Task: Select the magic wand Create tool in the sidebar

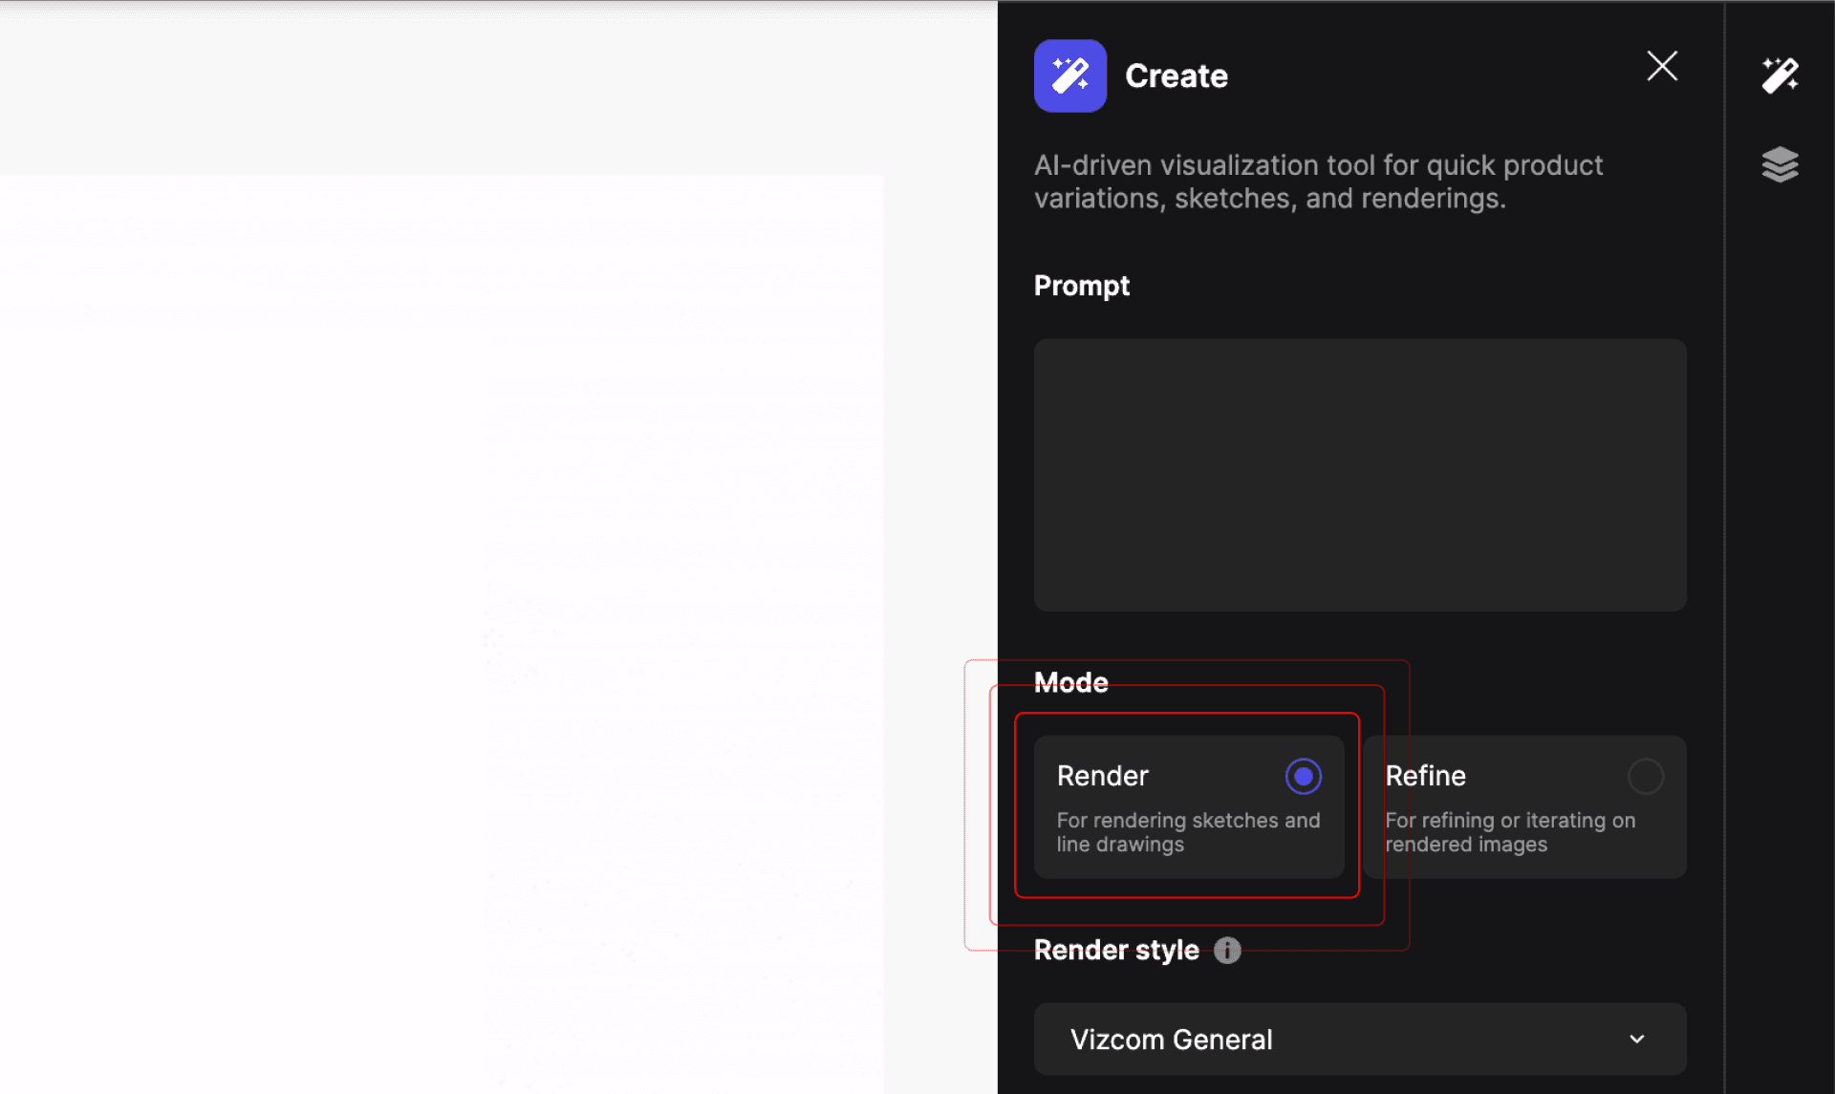Action: pyautogui.click(x=1780, y=75)
